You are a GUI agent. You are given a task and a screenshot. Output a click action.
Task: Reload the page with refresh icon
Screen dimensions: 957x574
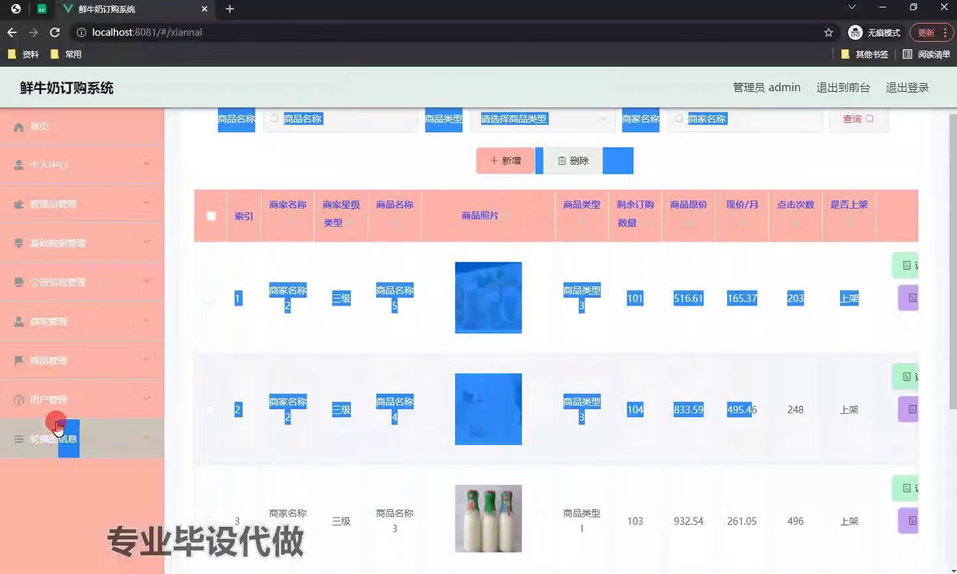(55, 32)
